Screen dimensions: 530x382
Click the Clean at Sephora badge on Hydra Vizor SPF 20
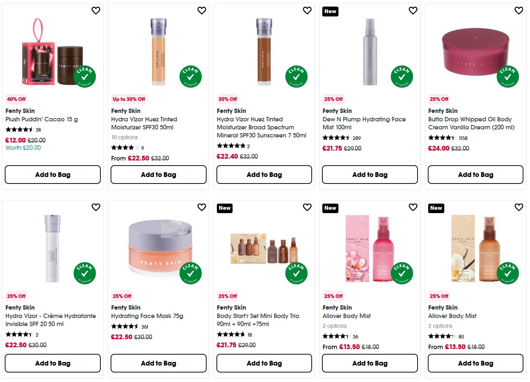pos(85,273)
